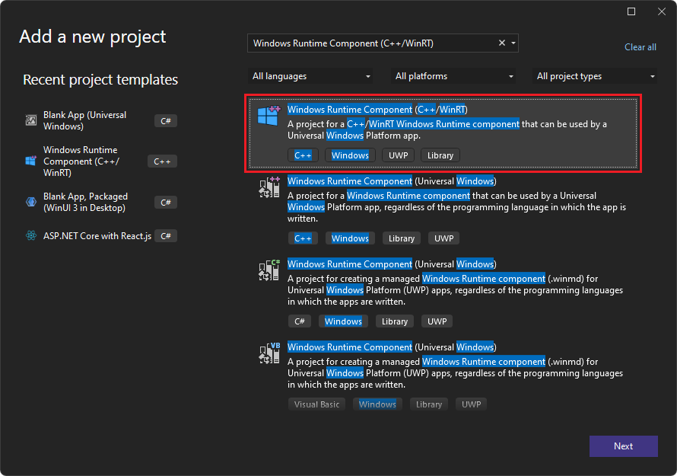
Task: Toggle the Visual Basic tag on the last template
Action: pos(316,404)
